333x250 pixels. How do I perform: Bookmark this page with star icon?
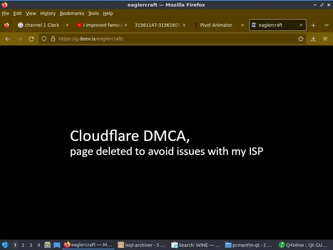(300, 39)
